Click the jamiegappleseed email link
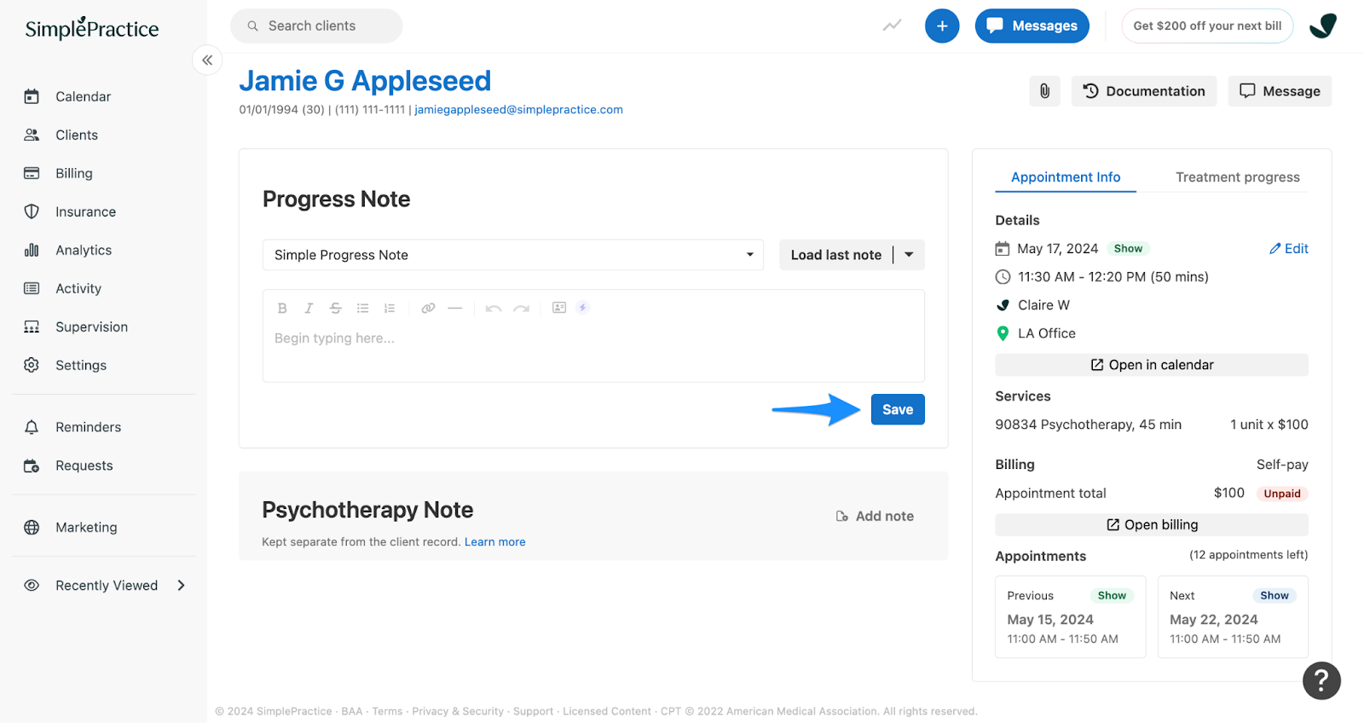This screenshot has width=1364, height=723. [518, 109]
